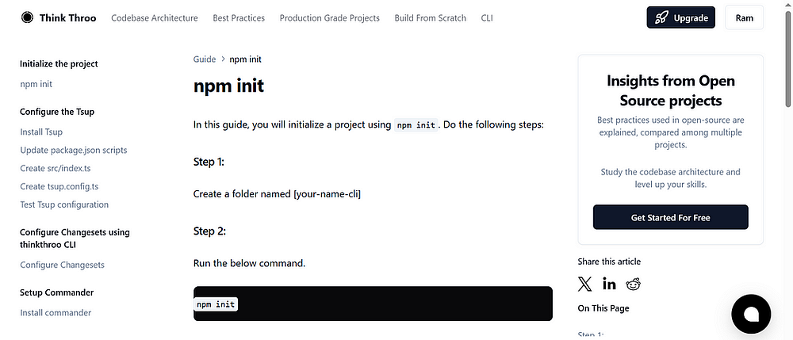Click the page vertical scrollbar

coord(788,170)
